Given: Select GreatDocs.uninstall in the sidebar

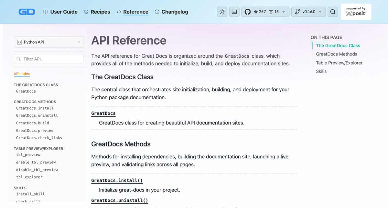Looking at the screenshot, I should pyautogui.click(x=37, y=115).
